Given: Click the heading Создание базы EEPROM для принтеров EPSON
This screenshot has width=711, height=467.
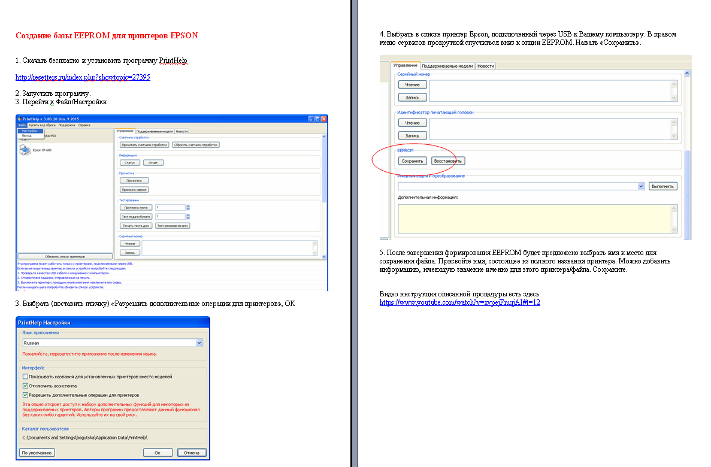Looking at the screenshot, I should (x=107, y=35).
